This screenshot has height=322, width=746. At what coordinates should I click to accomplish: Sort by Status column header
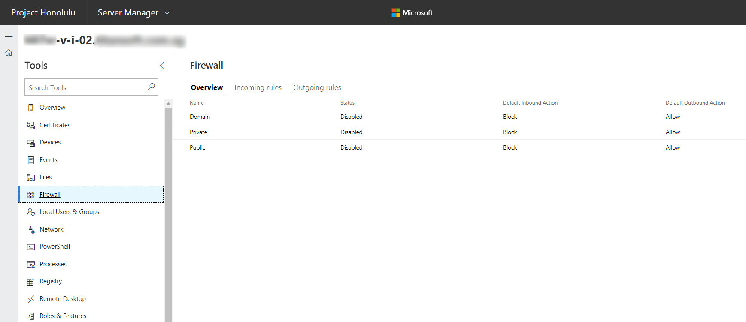point(347,103)
